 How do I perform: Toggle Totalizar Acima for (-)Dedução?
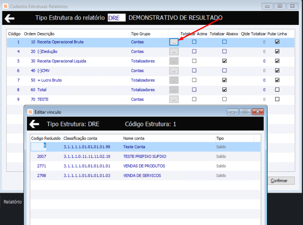click(x=194, y=51)
